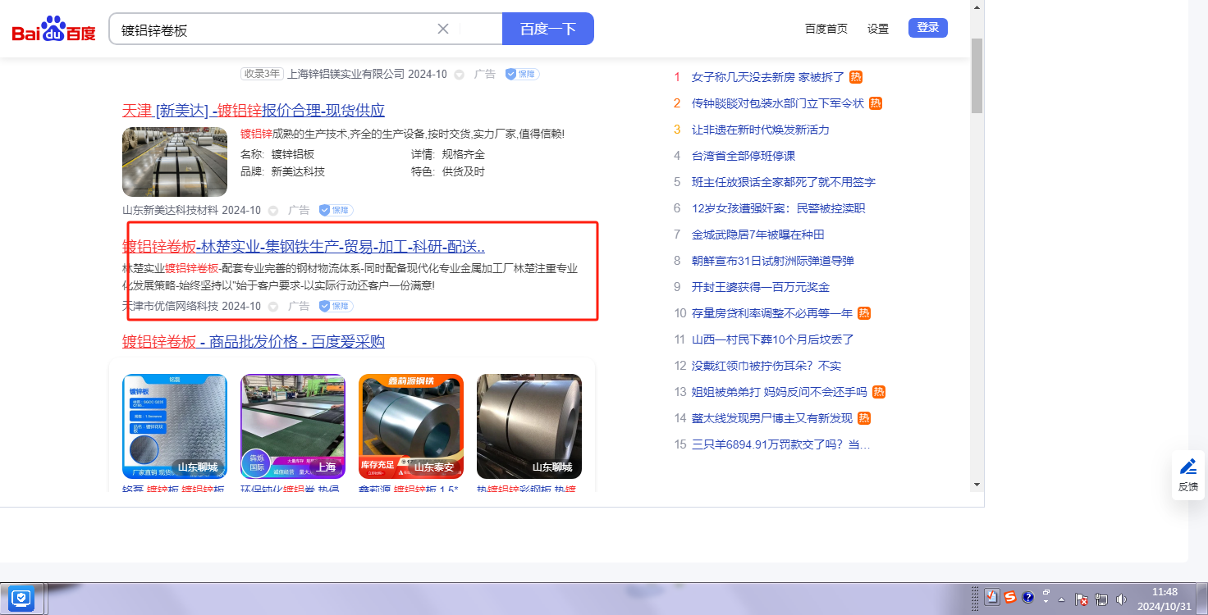Open the 山东泰安 steel coil product image
This screenshot has height=615, width=1208.
pos(411,426)
